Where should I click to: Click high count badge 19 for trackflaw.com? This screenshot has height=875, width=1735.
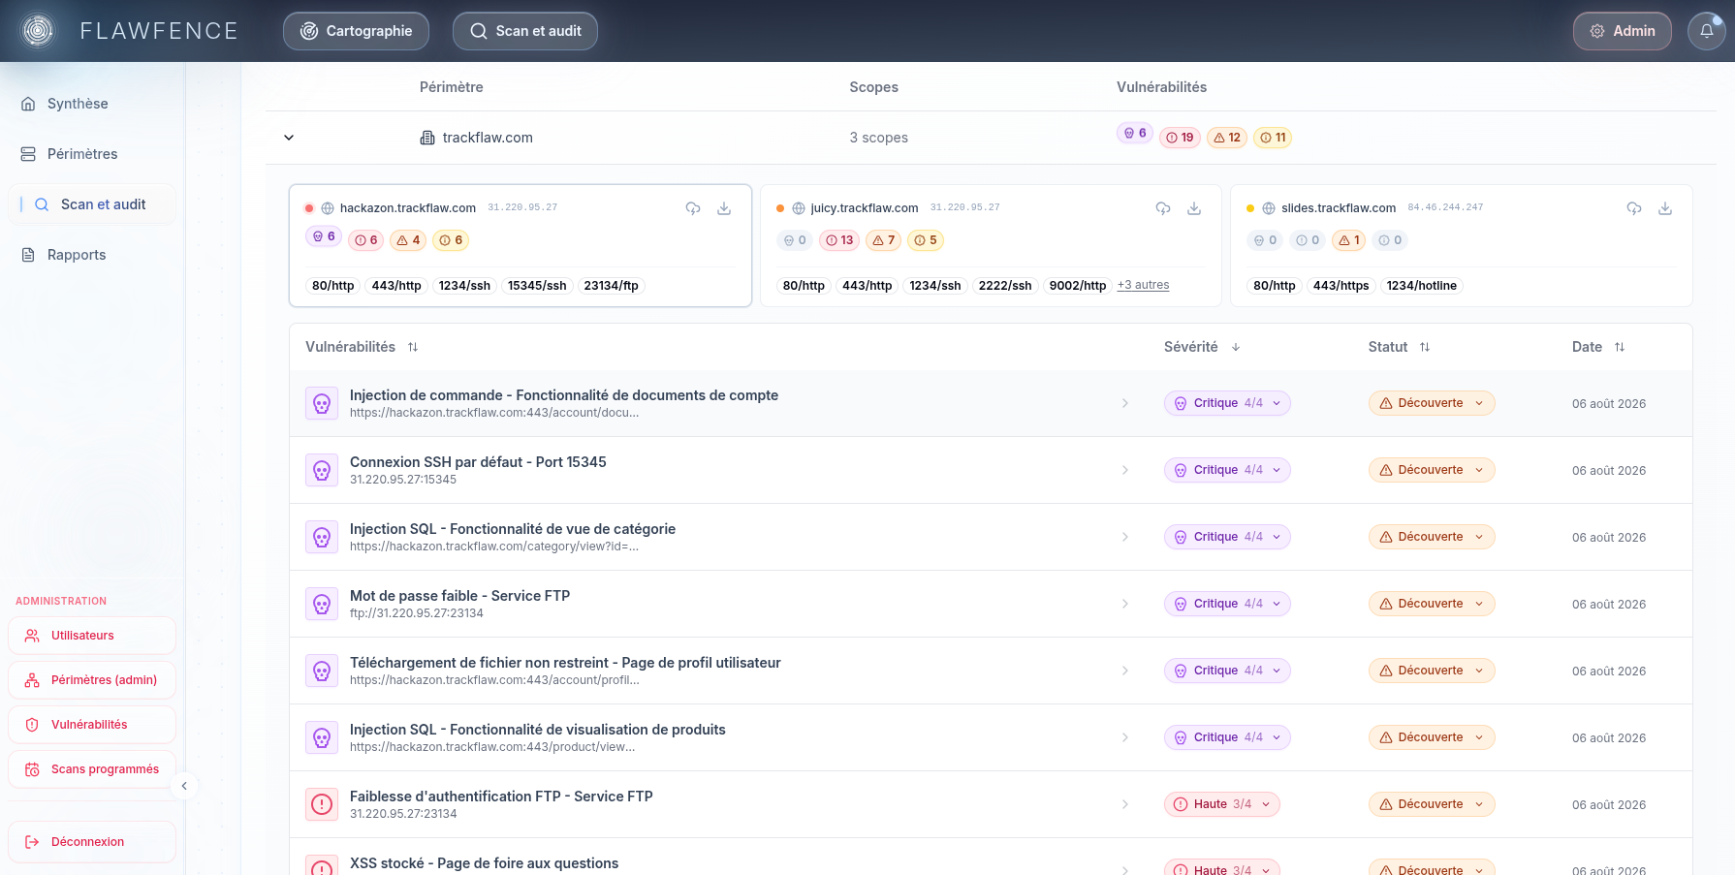tap(1180, 138)
